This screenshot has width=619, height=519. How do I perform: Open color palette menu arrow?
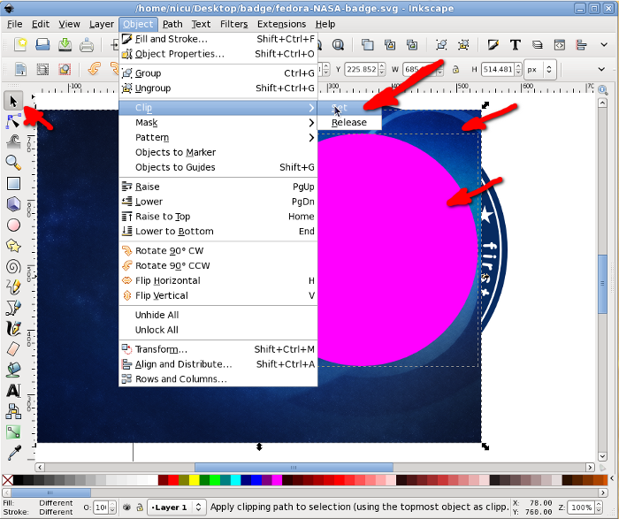click(612, 478)
